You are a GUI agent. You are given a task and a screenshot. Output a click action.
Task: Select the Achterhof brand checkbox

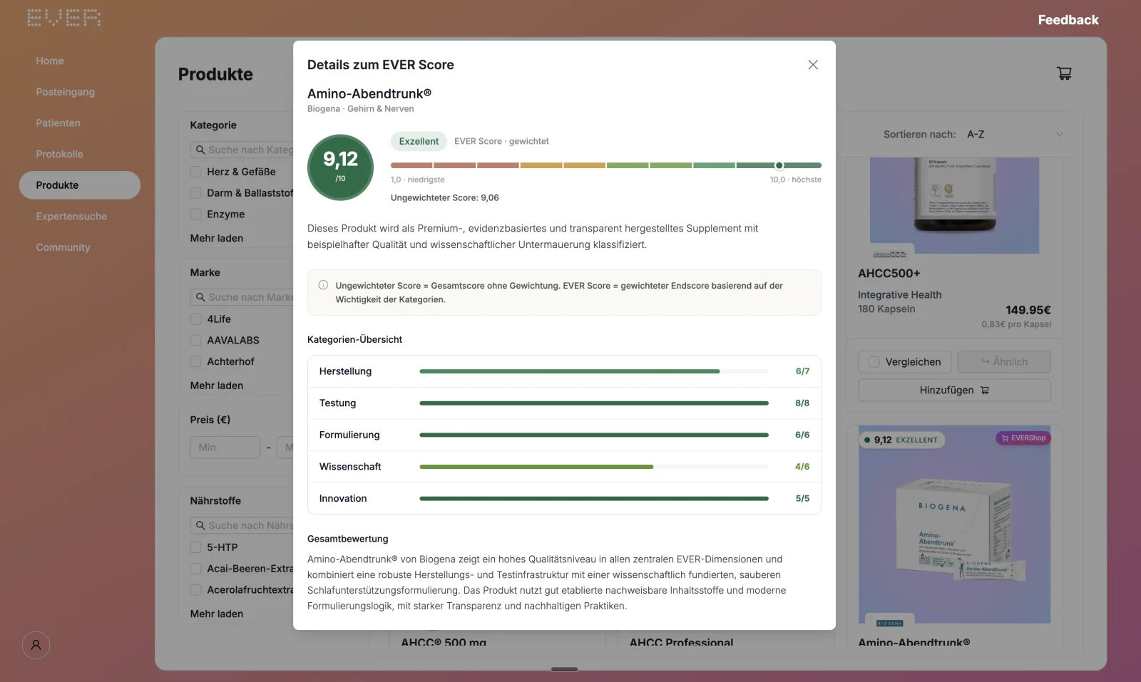pyautogui.click(x=195, y=362)
